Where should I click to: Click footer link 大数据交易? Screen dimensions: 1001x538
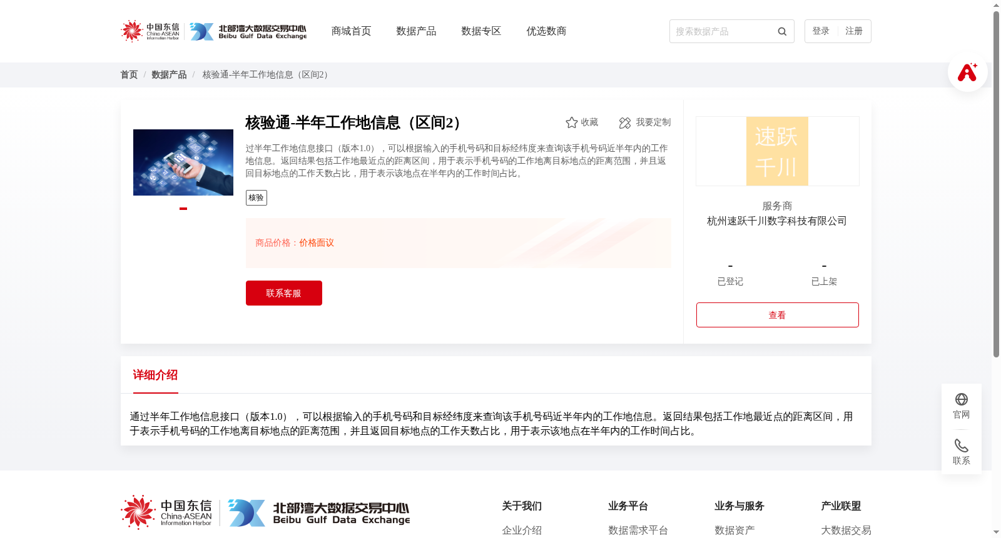pyautogui.click(x=846, y=531)
